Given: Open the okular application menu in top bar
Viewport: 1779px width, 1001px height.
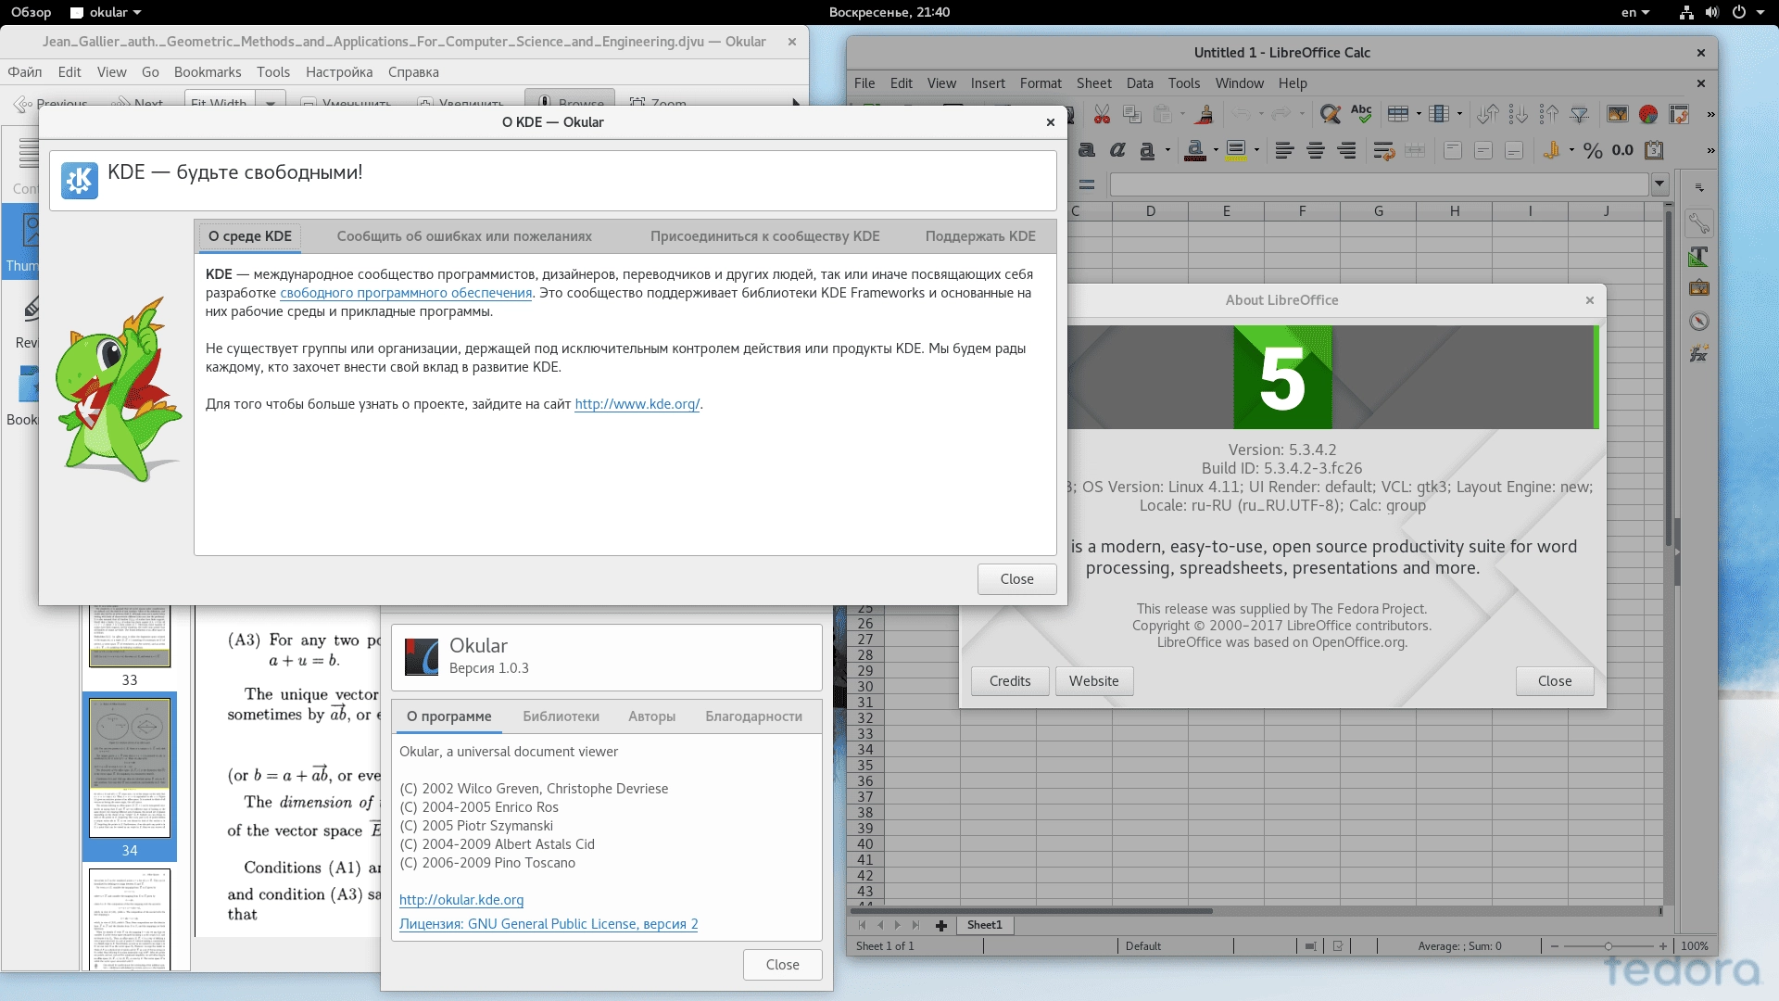Looking at the screenshot, I should pyautogui.click(x=106, y=12).
